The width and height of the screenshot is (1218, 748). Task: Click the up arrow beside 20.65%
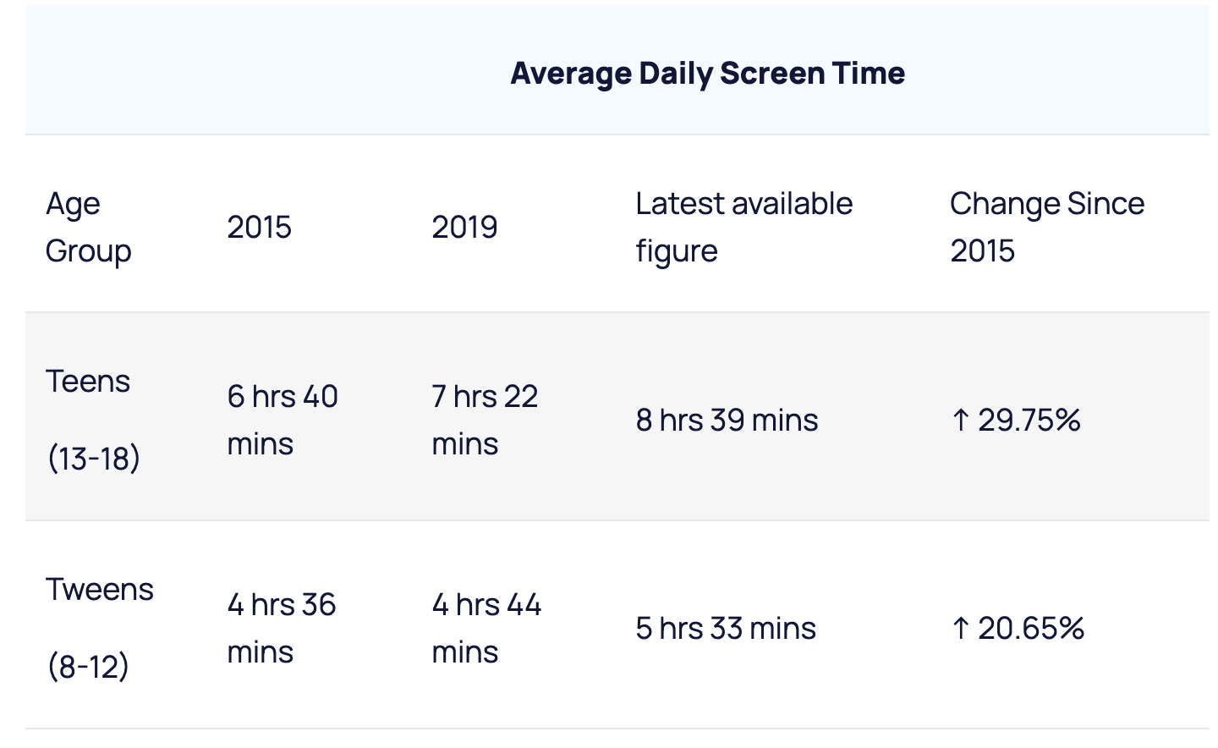pos(960,628)
